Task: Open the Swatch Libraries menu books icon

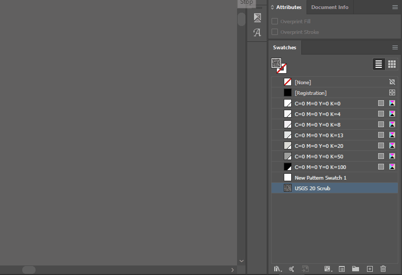Action: click(x=278, y=269)
